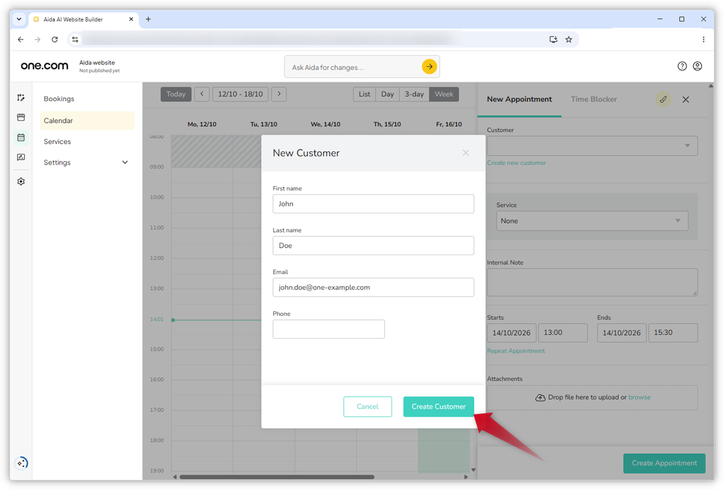This screenshot has height=490, width=724.
Task: Switch to the New Appointment tab
Action: tap(519, 99)
